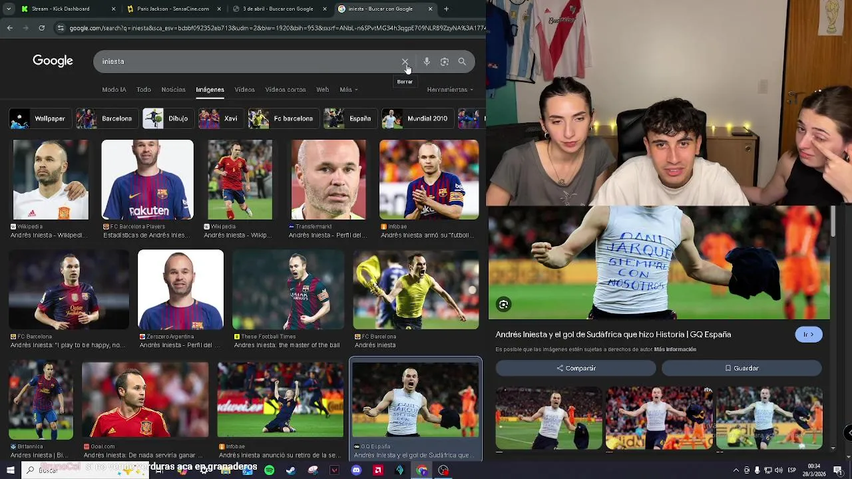Select the Vídeos search tab
Image resolution: width=852 pixels, height=479 pixels.
244,89
